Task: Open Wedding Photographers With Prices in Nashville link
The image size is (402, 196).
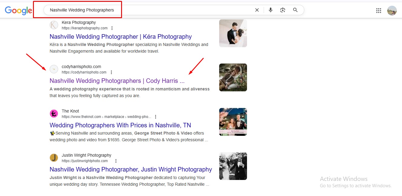Action: tap(120, 125)
